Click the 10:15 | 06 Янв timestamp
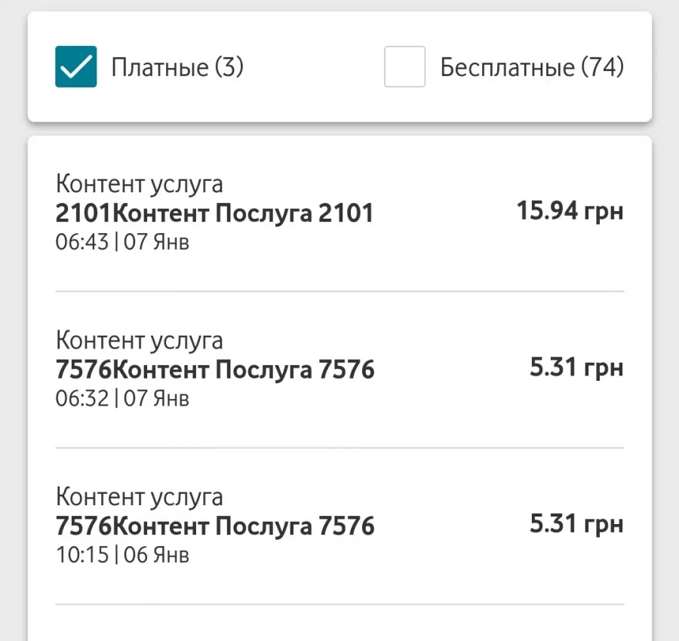Viewport: 679px width, 641px height. coord(122,555)
